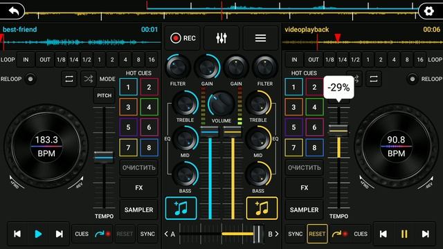Viewport: 443px width, 249px height.
Task: Open right deck SAMPLER panel
Action: point(305,210)
